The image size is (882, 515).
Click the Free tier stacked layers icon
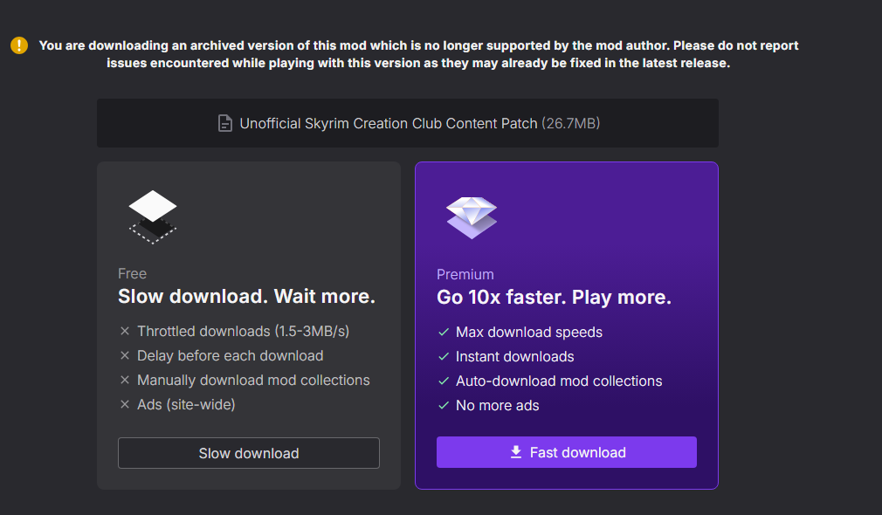[x=153, y=217]
